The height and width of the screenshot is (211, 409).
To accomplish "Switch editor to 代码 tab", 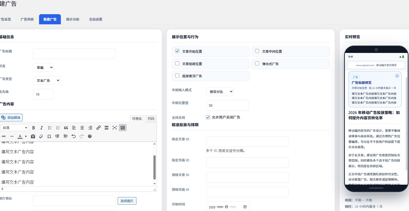I will click(x=151, y=119).
